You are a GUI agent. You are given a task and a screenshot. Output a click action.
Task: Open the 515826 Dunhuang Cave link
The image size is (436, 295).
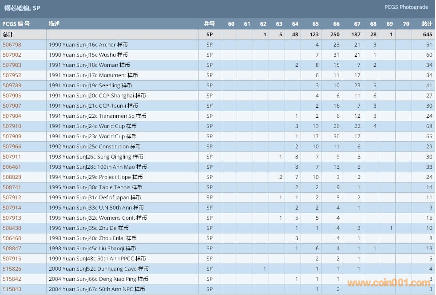click(12, 269)
